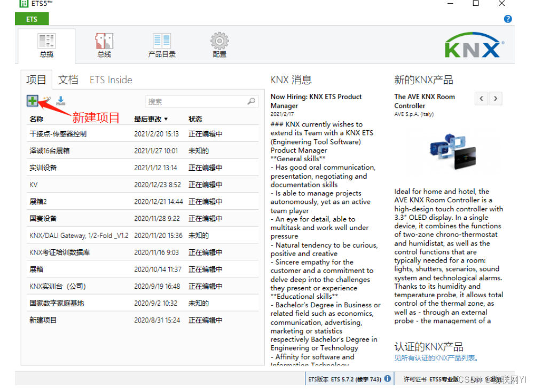Select project 实训设备

(x=143, y=168)
